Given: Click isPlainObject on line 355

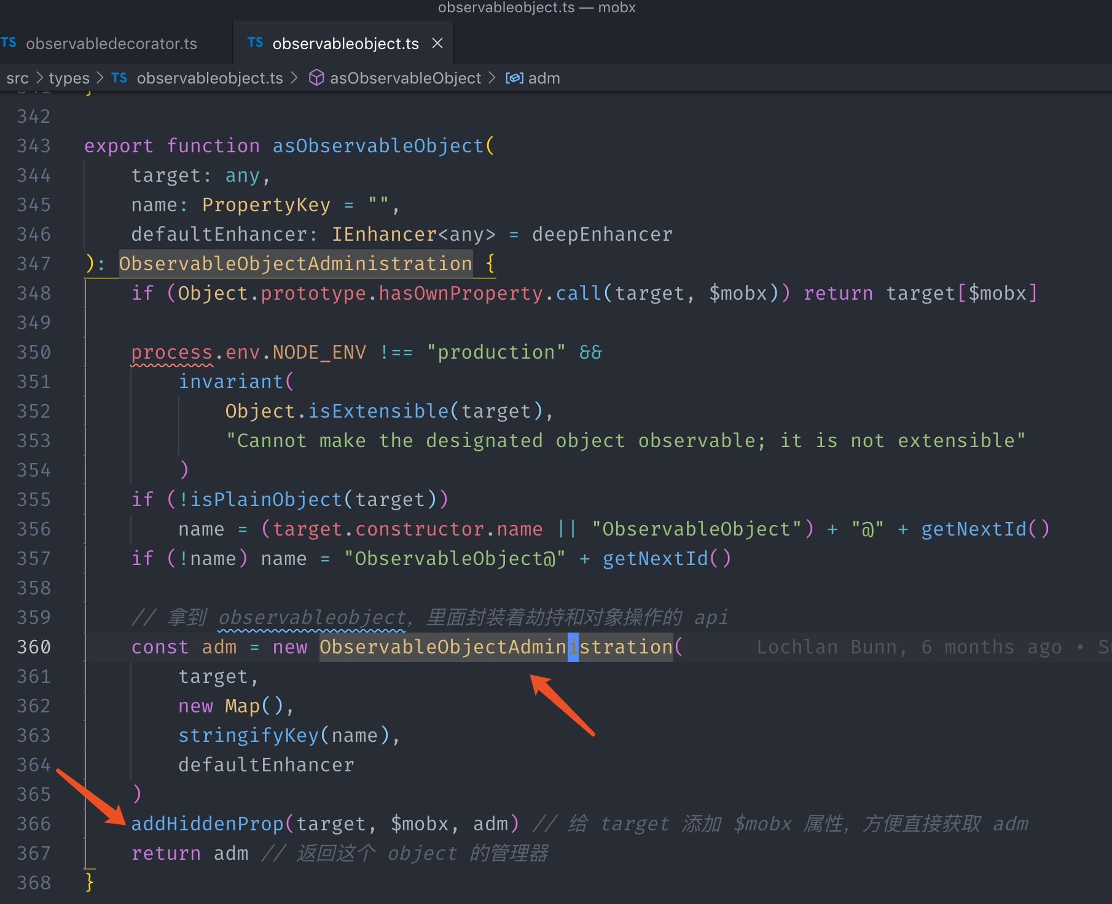Looking at the screenshot, I should [266, 500].
